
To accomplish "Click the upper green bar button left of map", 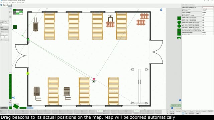I will click(x=15, y=26).
